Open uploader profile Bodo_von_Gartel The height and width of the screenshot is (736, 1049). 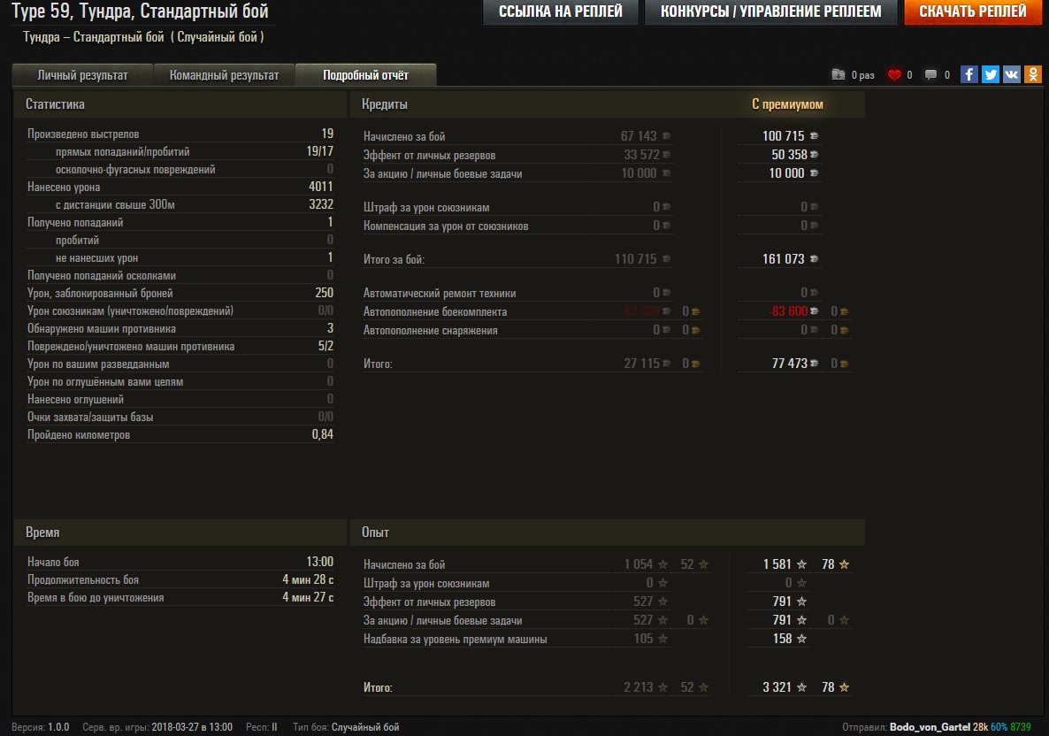pos(930,726)
